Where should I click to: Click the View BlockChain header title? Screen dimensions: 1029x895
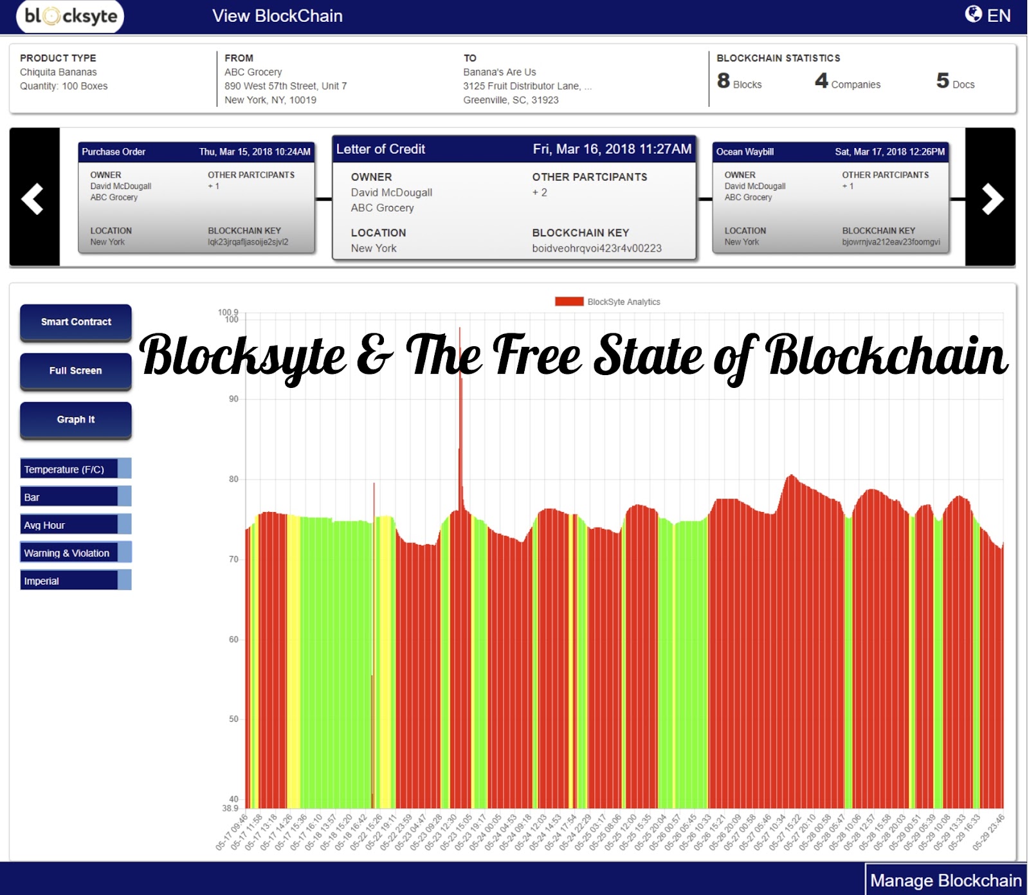click(277, 16)
